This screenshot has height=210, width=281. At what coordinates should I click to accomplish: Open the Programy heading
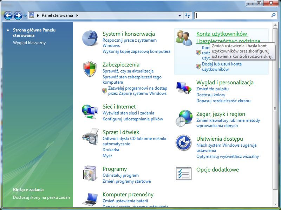[x=115, y=169]
